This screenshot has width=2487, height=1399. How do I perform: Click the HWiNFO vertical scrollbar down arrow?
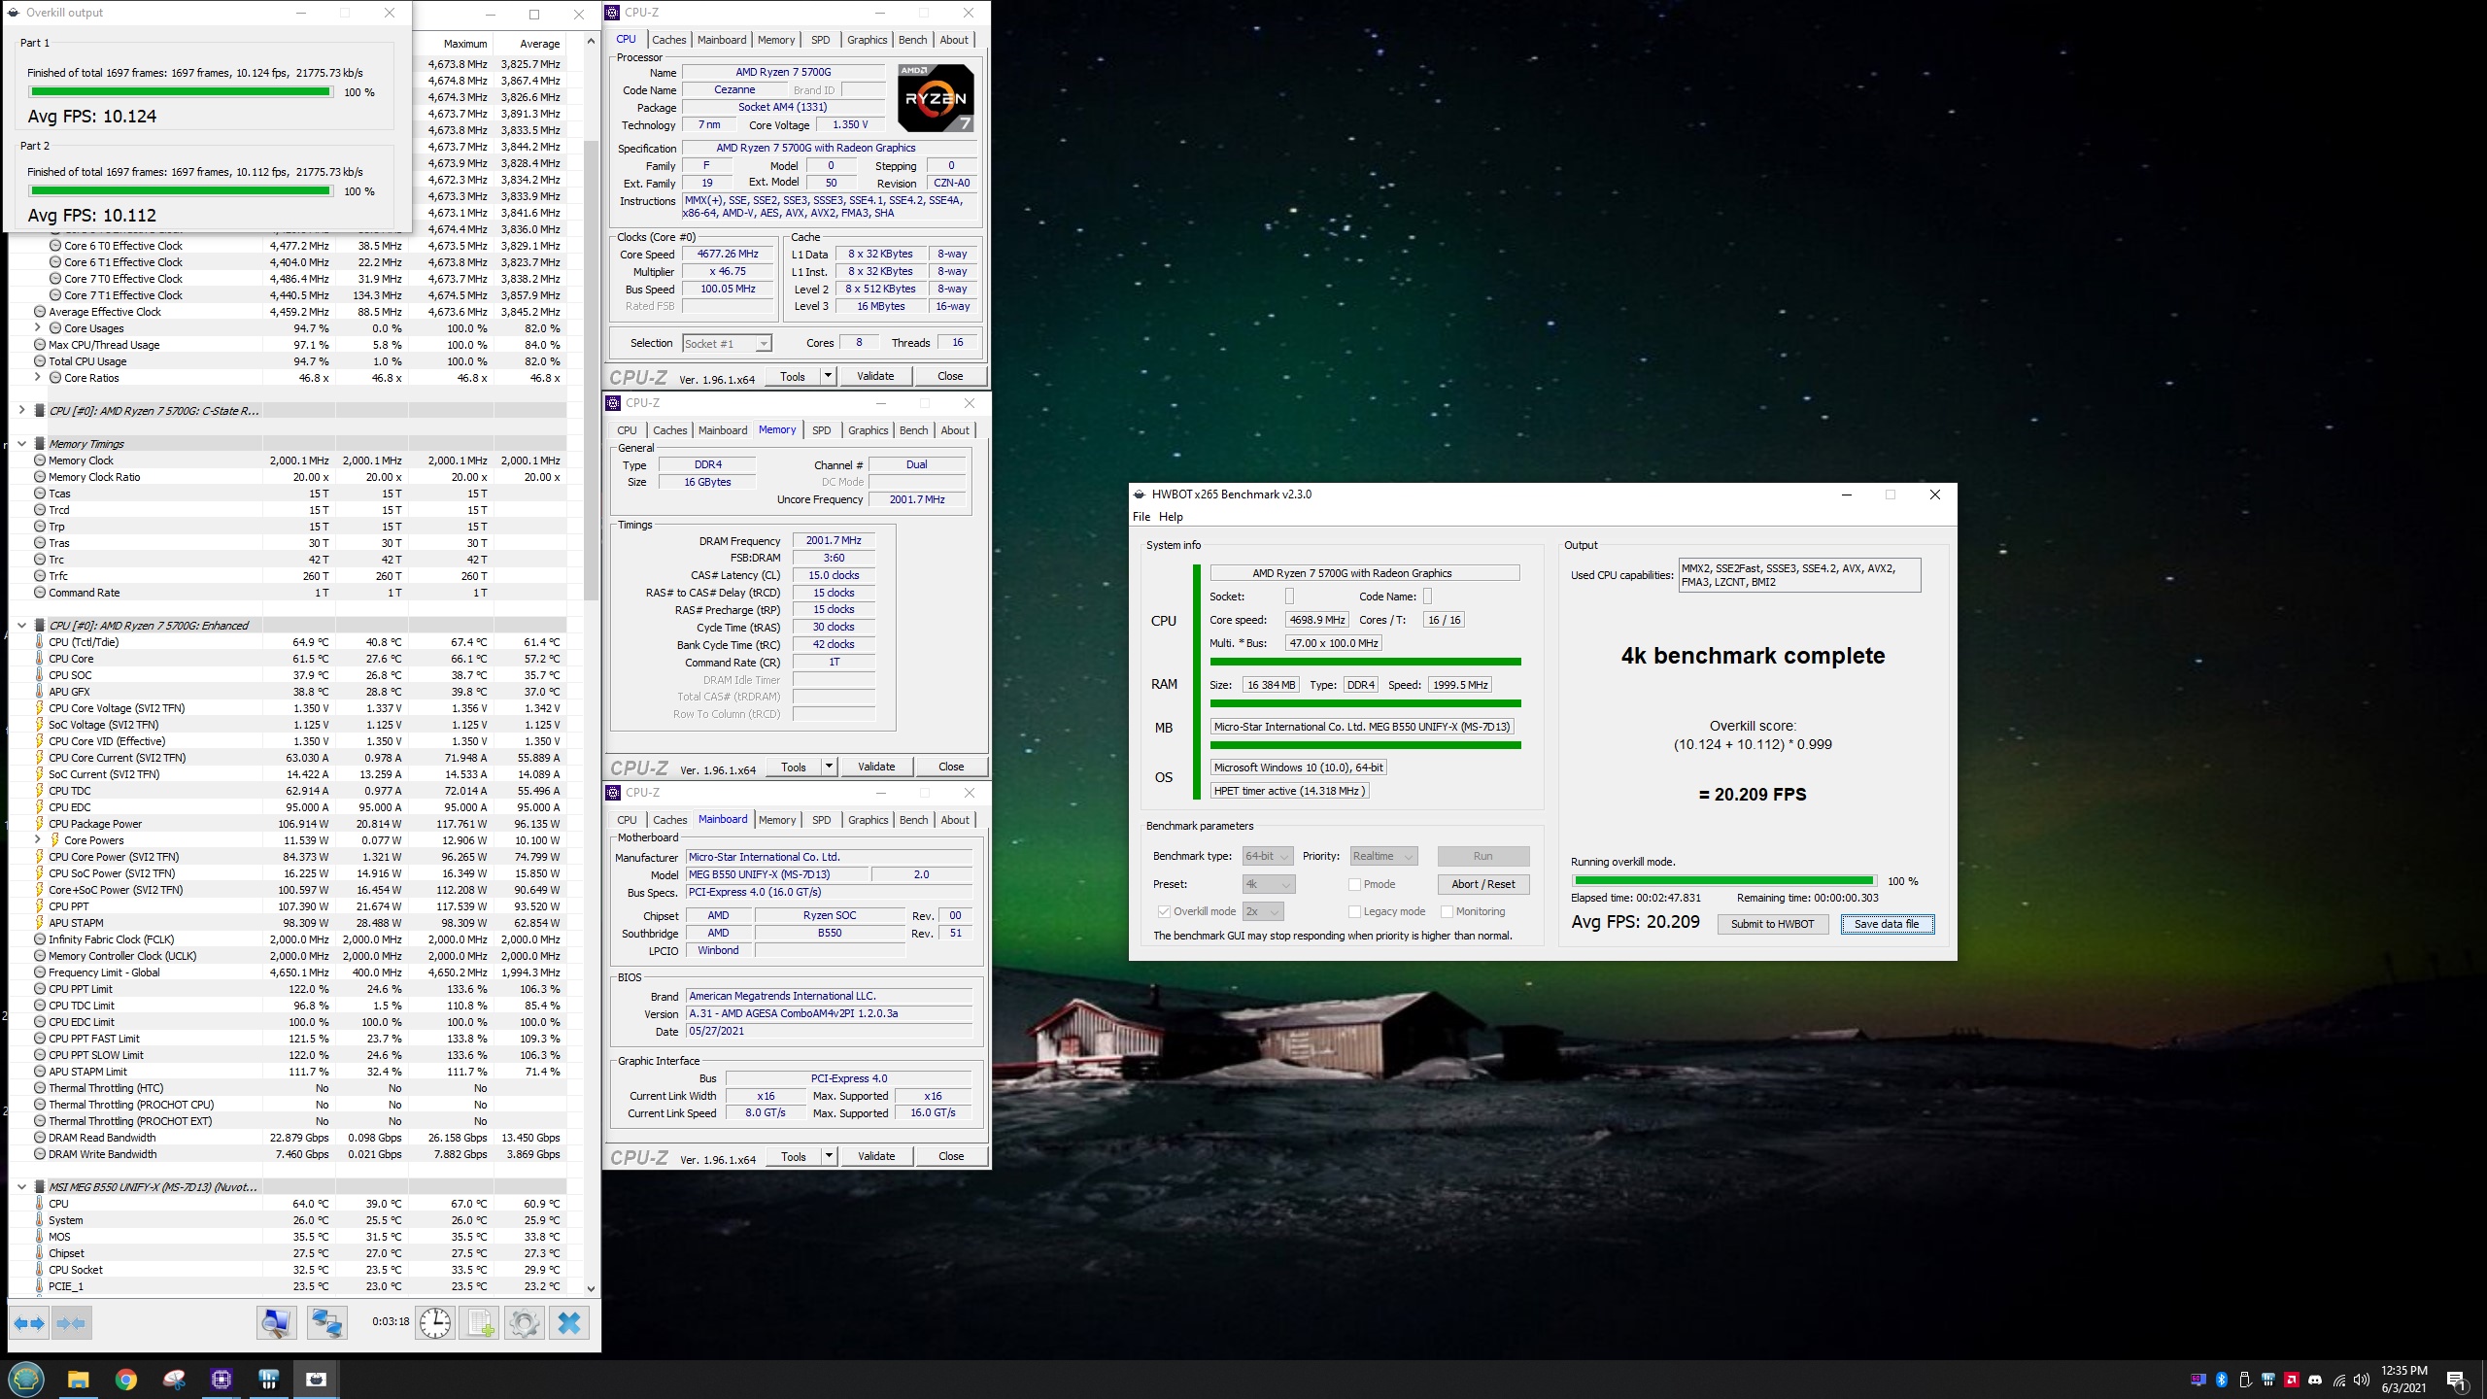[591, 1288]
